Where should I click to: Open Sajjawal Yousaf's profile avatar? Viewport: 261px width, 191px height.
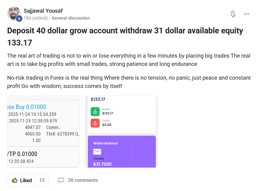coord(14,13)
